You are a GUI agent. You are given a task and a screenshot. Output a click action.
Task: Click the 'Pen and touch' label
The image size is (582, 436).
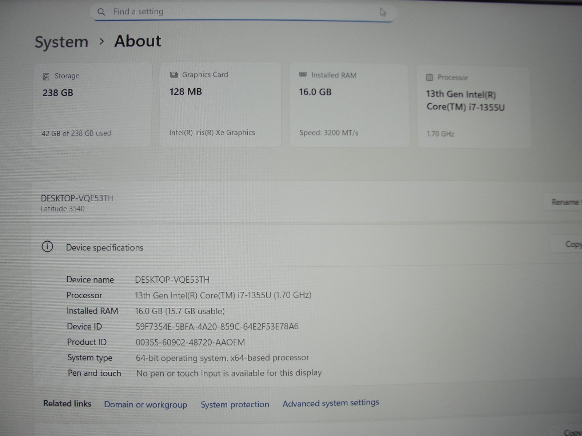[x=94, y=373]
